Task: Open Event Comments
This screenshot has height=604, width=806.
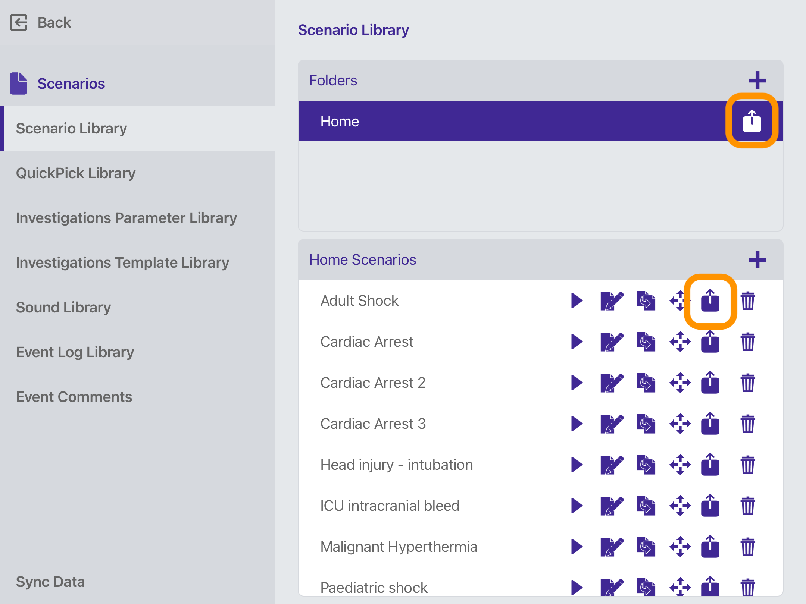Action: (74, 397)
